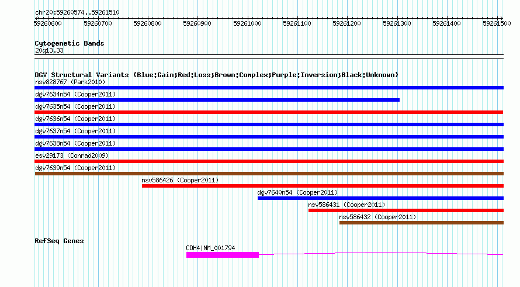The height and width of the screenshot is (287, 520).
Task: Click ruler position 59261400
Action: pos(447,23)
